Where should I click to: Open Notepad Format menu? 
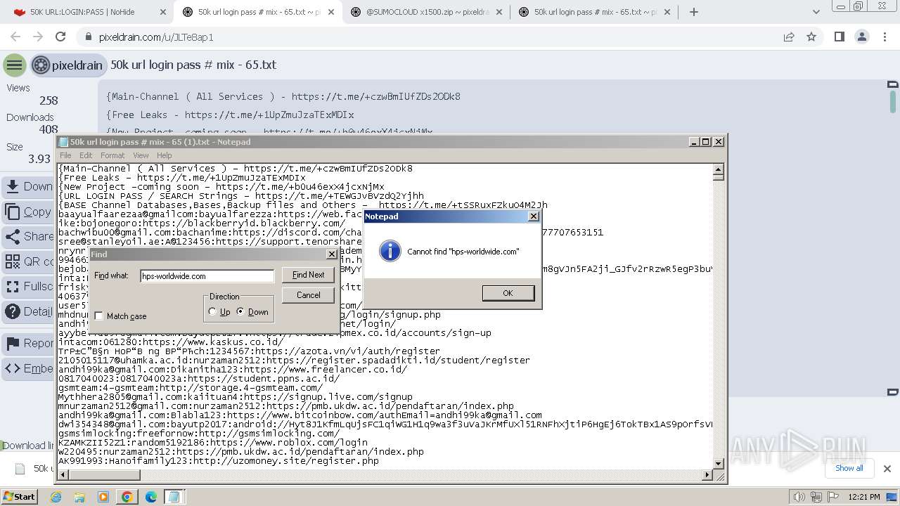tap(112, 155)
